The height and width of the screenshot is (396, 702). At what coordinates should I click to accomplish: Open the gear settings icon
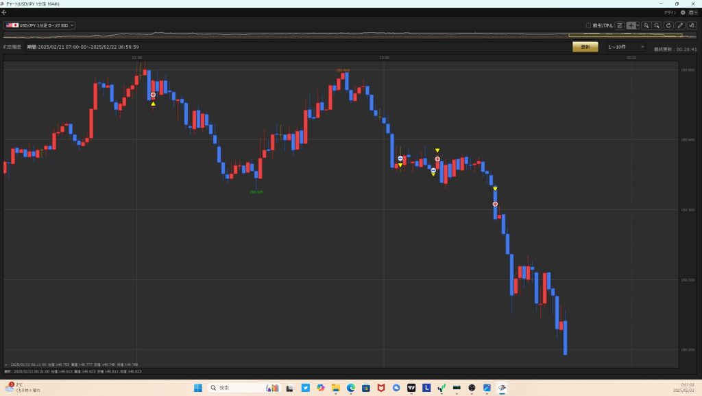683,12
